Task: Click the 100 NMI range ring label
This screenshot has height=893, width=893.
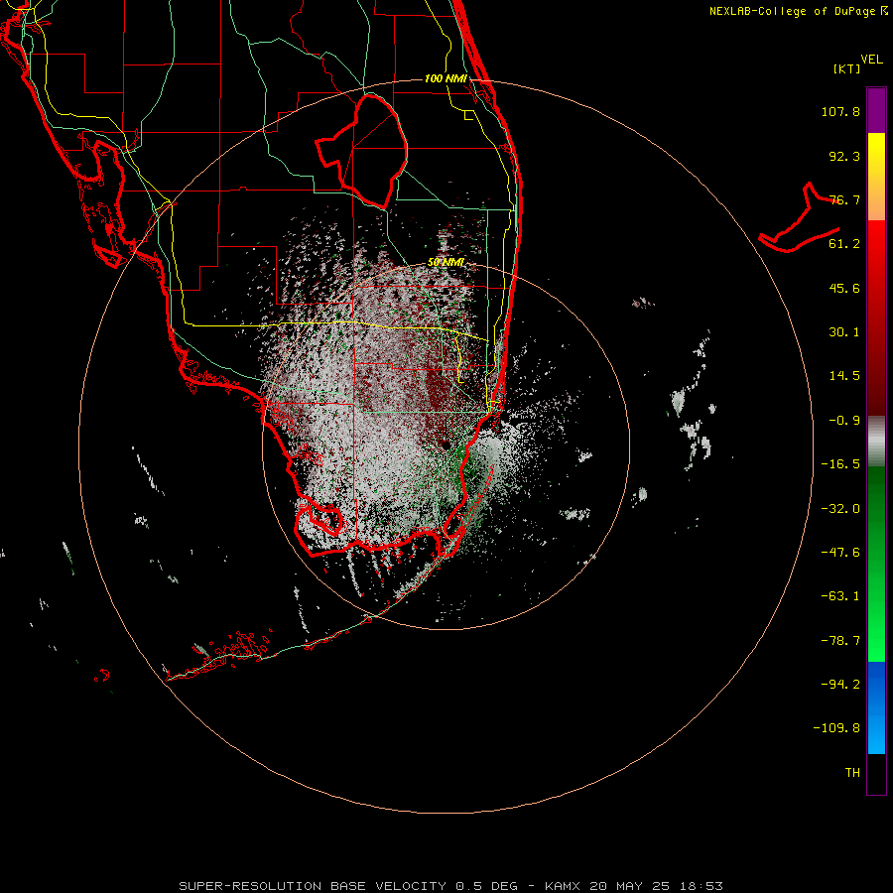Action: pyautogui.click(x=446, y=78)
